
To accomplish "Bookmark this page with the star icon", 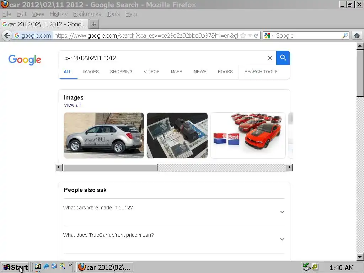I will pyautogui.click(x=243, y=36).
